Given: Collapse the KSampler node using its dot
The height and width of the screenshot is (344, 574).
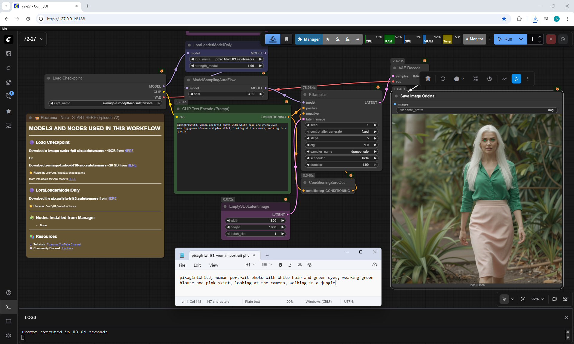Looking at the screenshot, I should click(305, 94).
